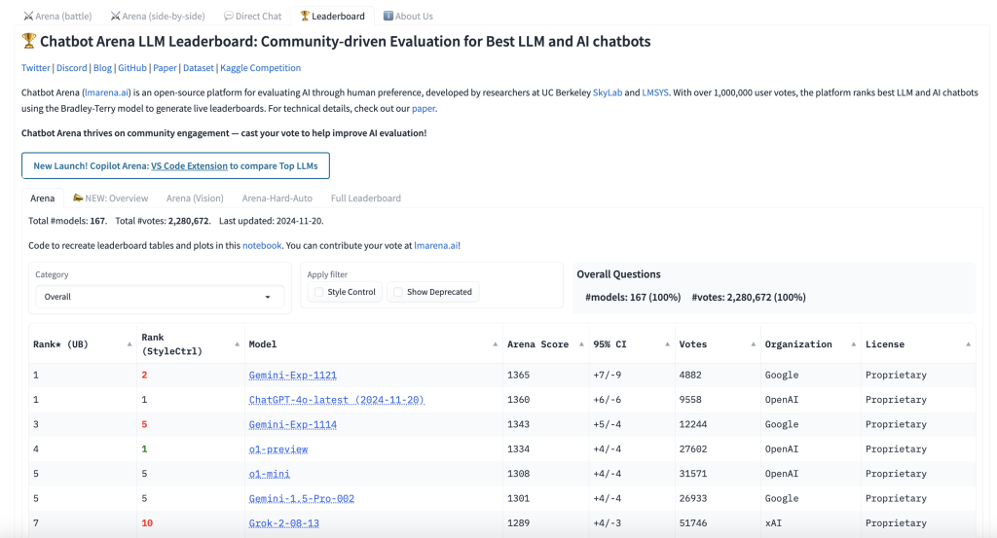The height and width of the screenshot is (538, 997).
Task: Click red StyleCtrl rank 10 cell
Action: click(x=147, y=523)
